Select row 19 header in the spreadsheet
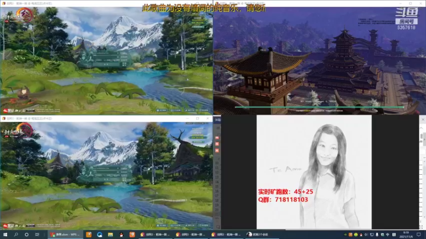 click(217, 205)
